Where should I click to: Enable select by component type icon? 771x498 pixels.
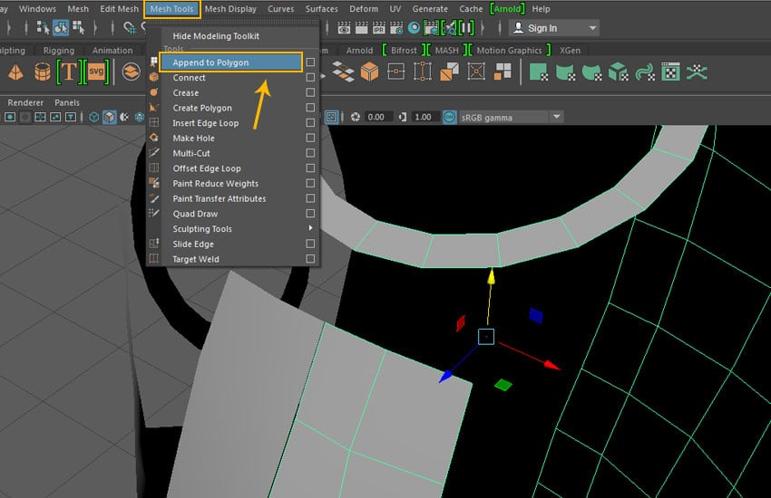click(79, 28)
